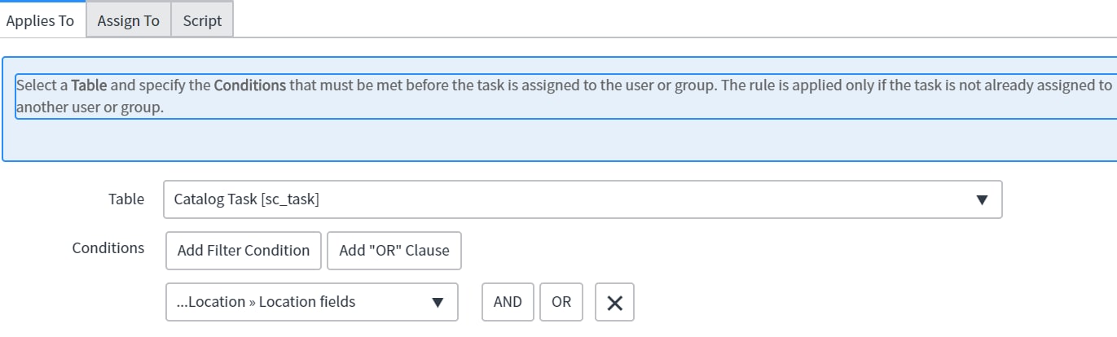Click the Add "OR" Clause button
1117x337 pixels.
tap(394, 250)
